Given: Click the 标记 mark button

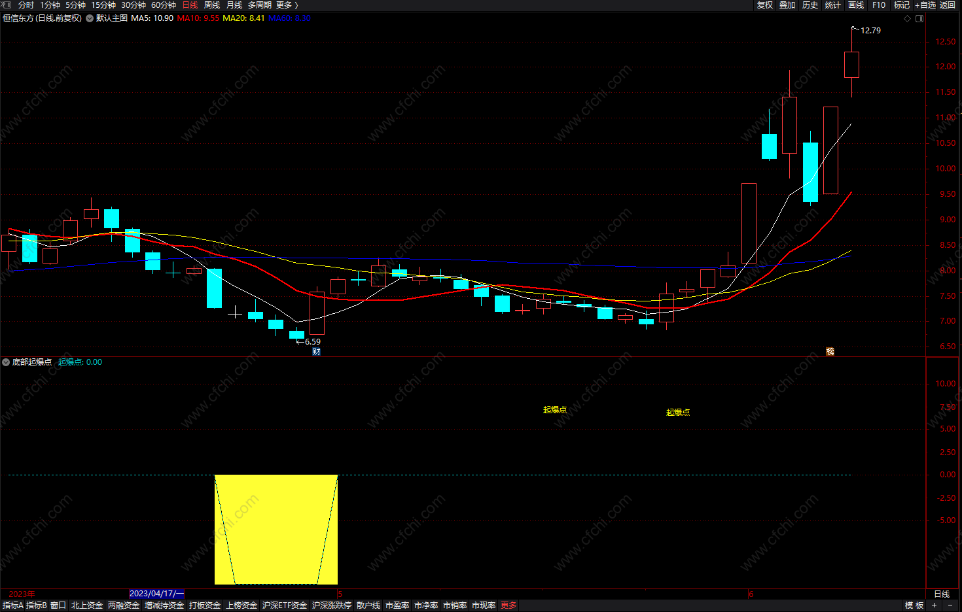Looking at the screenshot, I should tap(902, 5).
